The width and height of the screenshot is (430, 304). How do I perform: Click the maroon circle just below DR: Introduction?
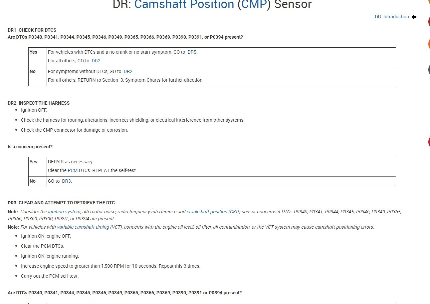pos(429,22)
